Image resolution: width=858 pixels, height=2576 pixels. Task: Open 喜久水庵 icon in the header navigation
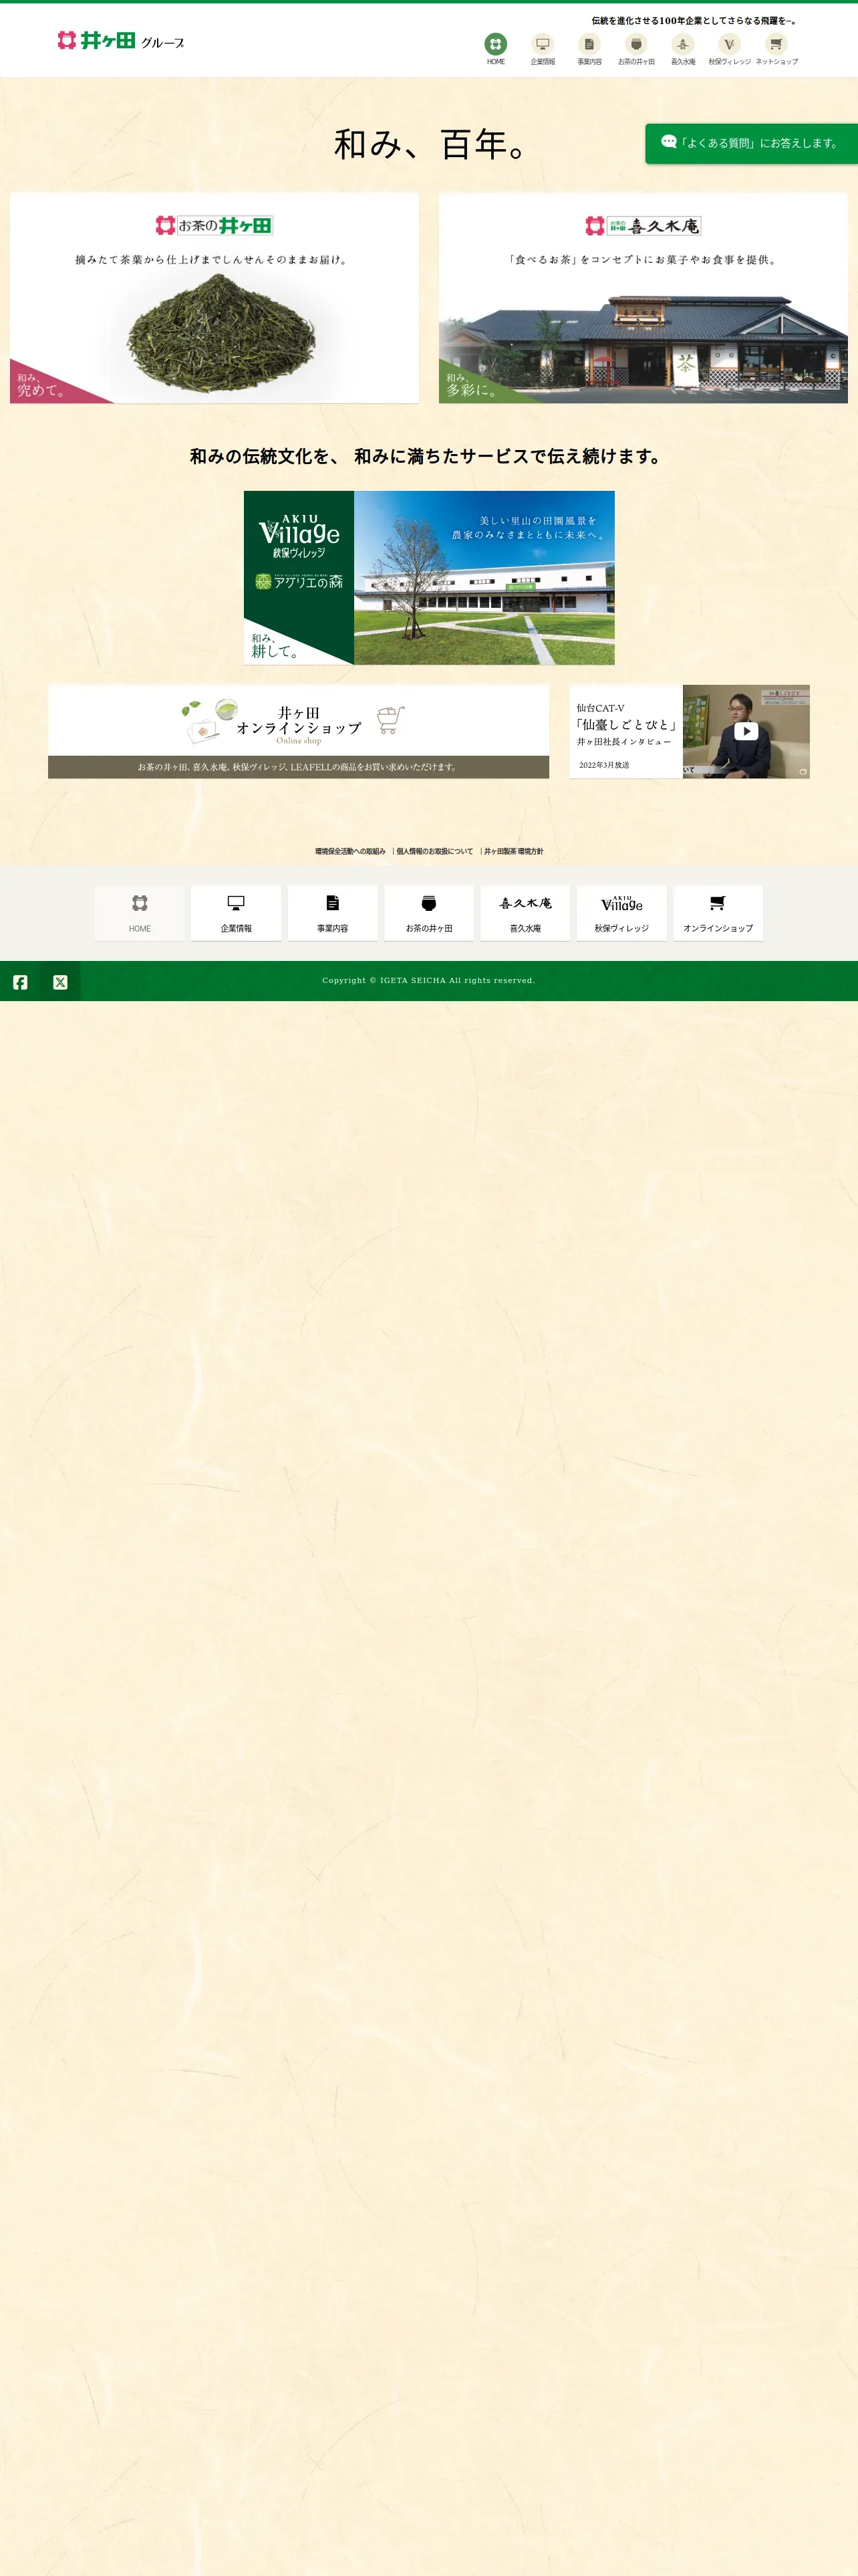683,49
